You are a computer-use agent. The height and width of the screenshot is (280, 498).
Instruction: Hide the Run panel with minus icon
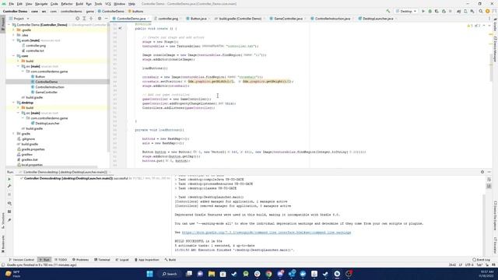489,172
